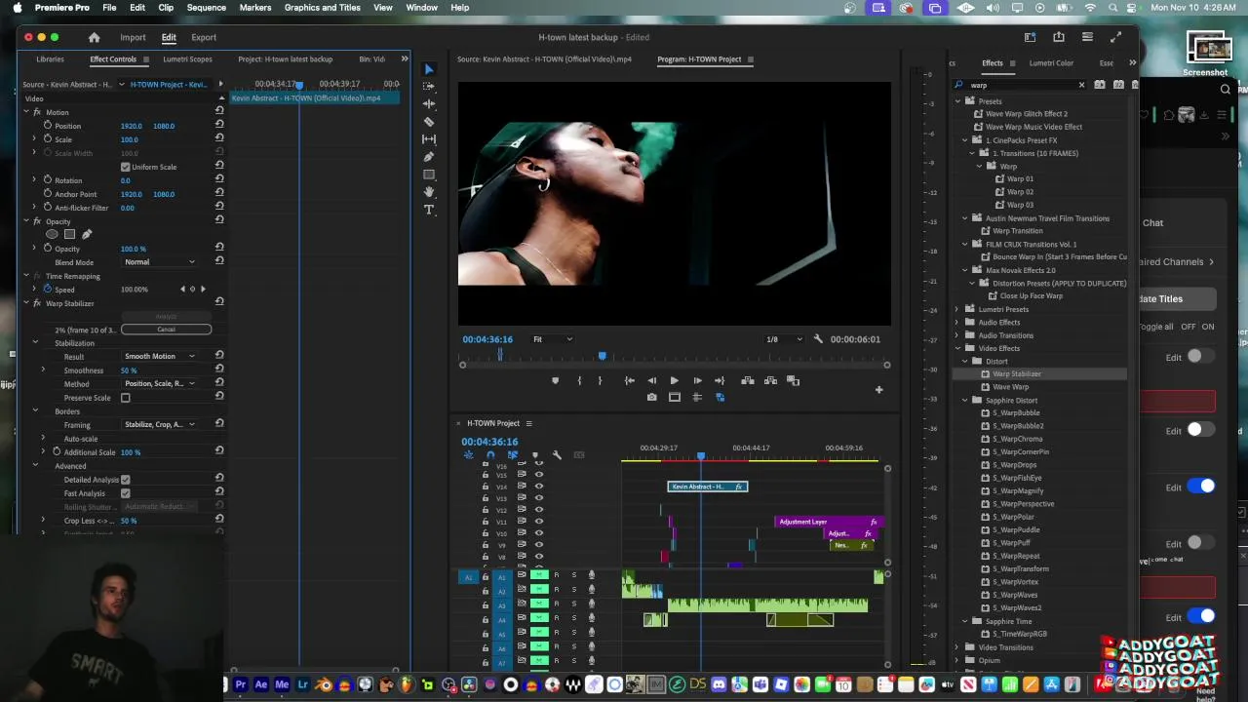This screenshot has width=1248, height=702.
Task: Collapse the Motion effect section
Action: pyautogui.click(x=25, y=112)
